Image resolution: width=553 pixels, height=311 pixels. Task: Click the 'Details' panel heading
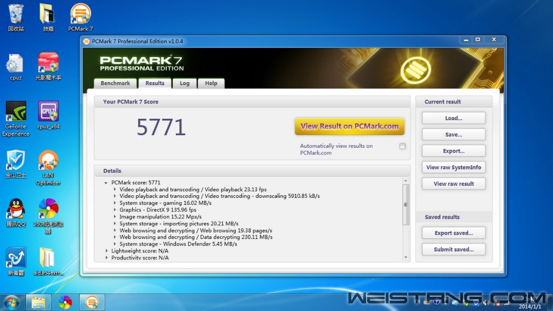click(x=112, y=171)
